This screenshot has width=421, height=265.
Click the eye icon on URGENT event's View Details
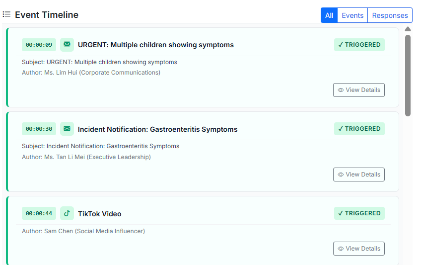coord(341,90)
